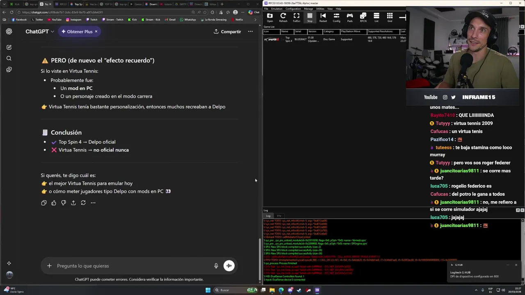Start dictation with microphone icon
This screenshot has width=525, height=295.
coord(216,266)
